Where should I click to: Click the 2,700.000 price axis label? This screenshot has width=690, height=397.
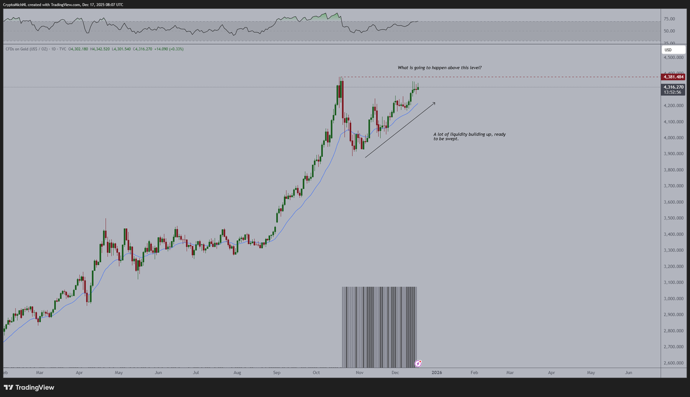coord(673,347)
